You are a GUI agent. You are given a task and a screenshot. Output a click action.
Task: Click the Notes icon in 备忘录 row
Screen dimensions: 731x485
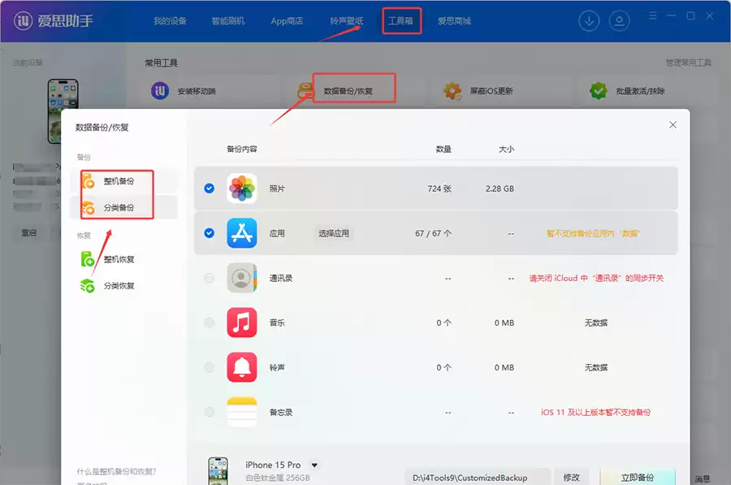coord(242,412)
